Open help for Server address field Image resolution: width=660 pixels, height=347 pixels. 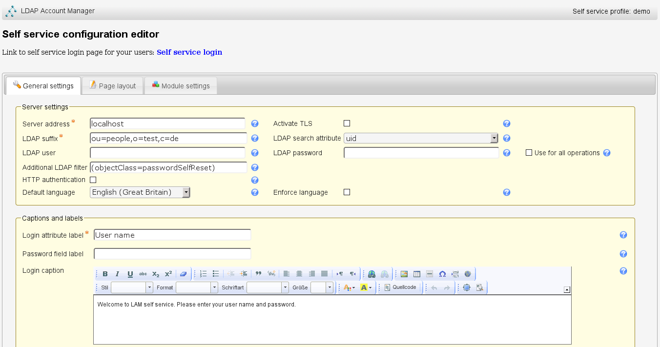tap(255, 124)
